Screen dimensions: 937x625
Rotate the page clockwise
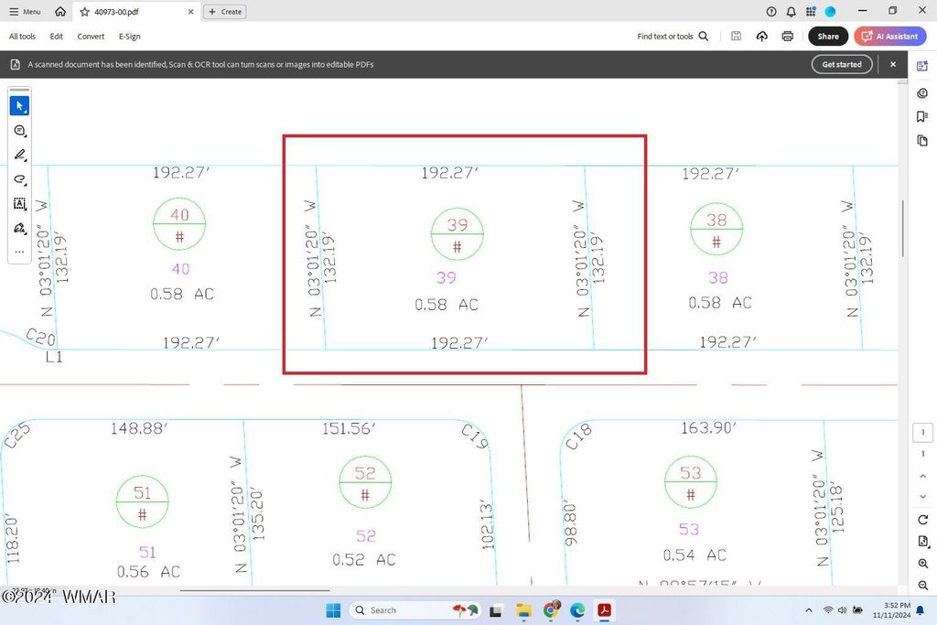(923, 520)
